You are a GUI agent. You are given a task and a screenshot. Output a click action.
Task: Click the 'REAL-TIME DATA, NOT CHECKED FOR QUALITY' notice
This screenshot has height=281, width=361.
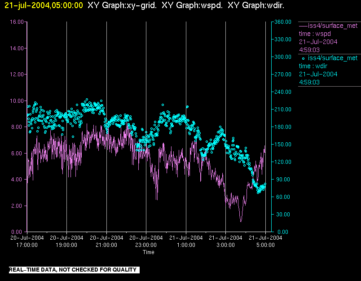(x=74, y=270)
